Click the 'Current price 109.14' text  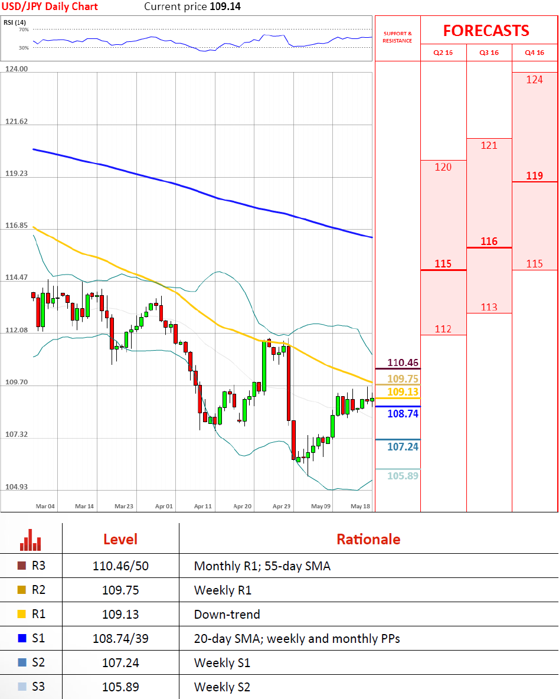(192, 6)
